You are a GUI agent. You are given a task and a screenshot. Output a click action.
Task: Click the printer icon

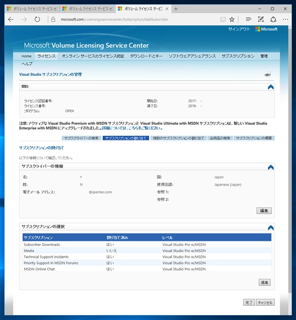tap(268, 74)
